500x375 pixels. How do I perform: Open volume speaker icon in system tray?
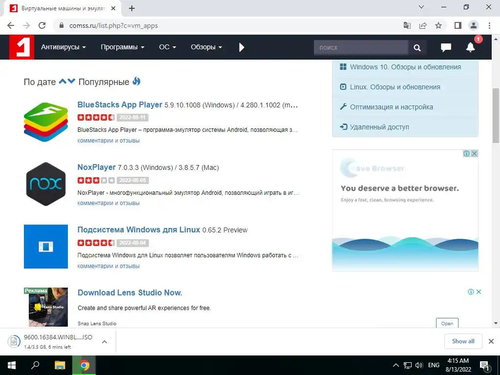[x=418, y=365]
